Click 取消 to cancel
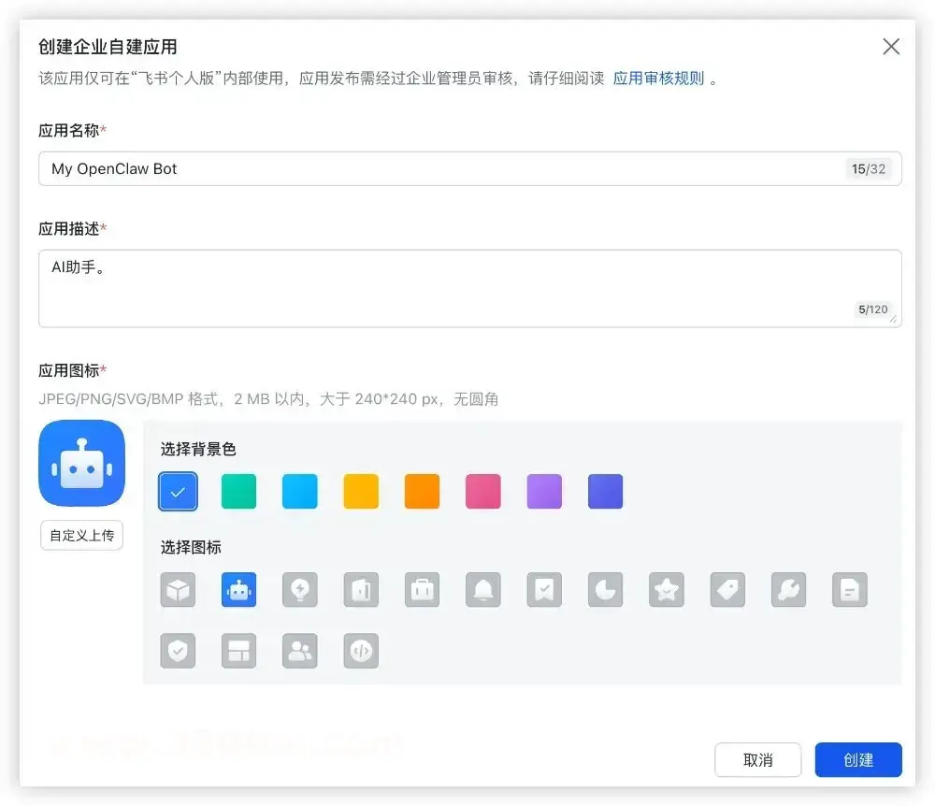Image resolution: width=935 pixels, height=806 pixels. (x=758, y=759)
